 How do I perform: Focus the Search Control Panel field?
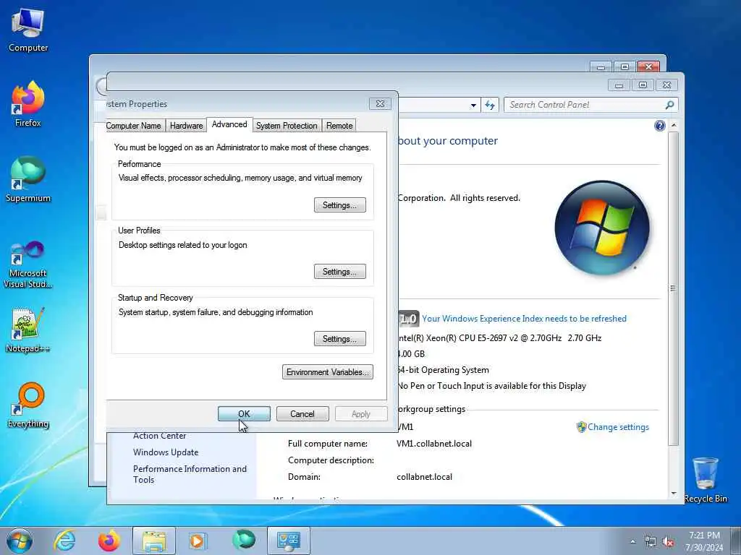click(x=590, y=105)
